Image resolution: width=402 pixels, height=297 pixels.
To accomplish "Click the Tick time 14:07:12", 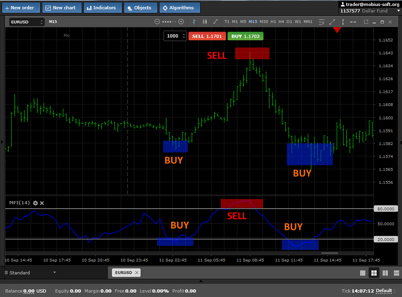I will tap(363, 291).
